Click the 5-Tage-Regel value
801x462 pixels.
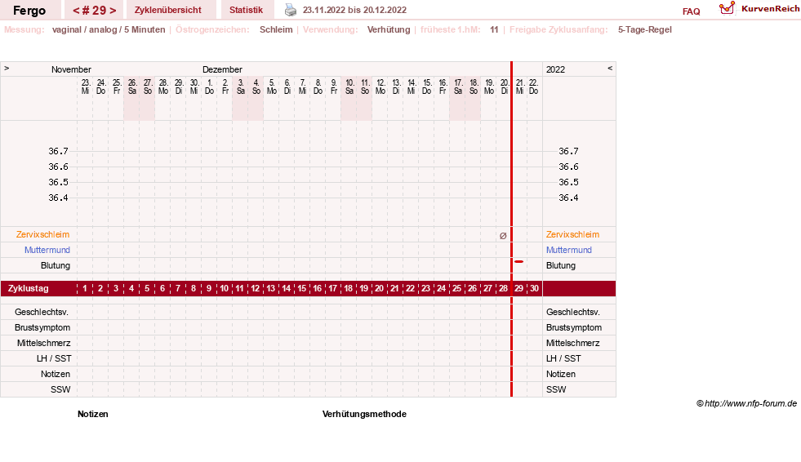click(645, 29)
